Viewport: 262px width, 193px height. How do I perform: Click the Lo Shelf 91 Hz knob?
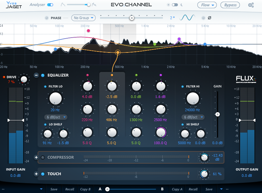[x=48, y=134]
